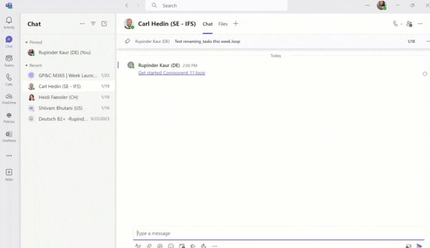Open chat with Heidi Faessler (CH)

tap(58, 97)
